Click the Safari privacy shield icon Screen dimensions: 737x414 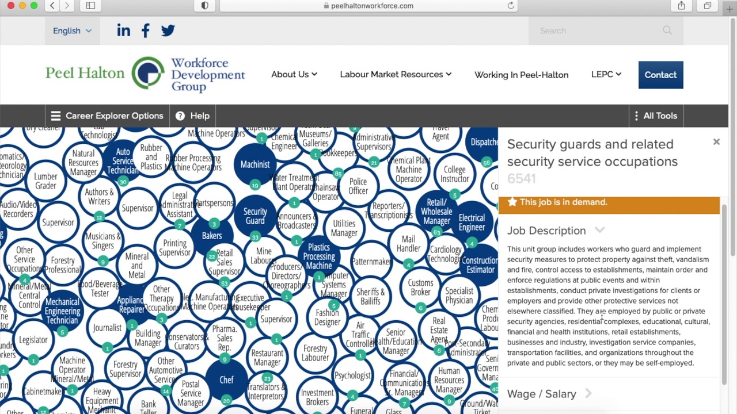click(205, 6)
